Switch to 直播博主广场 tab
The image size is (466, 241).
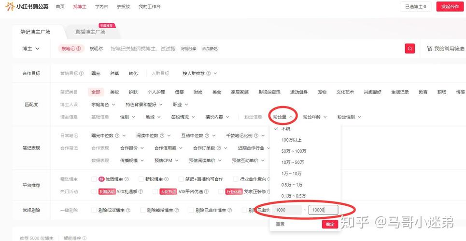point(90,32)
